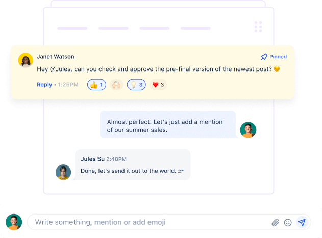Attach a file with paperclip icon
The image size is (322, 238).
276,222
